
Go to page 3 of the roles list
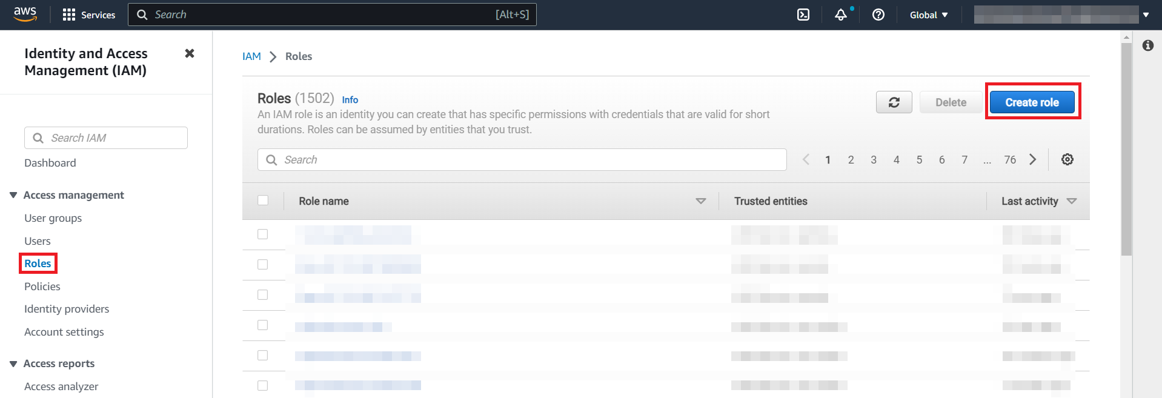click(x=874, y=159)
